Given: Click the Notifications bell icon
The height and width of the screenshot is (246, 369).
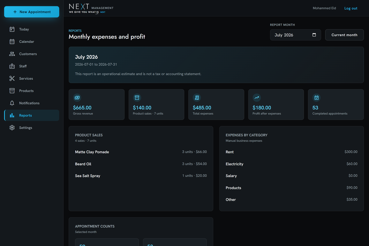Looking at the screenshot, I should pos(12,103).
